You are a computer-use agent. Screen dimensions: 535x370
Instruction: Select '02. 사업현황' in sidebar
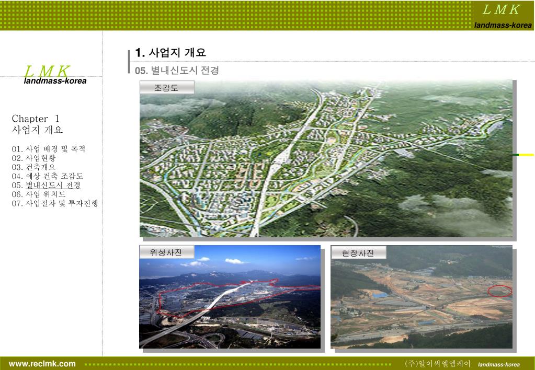33,158
